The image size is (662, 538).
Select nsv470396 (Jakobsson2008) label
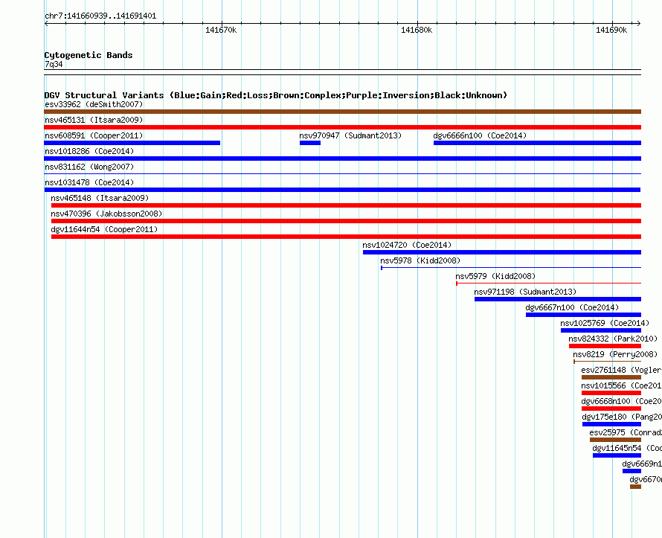click(106, 214)
